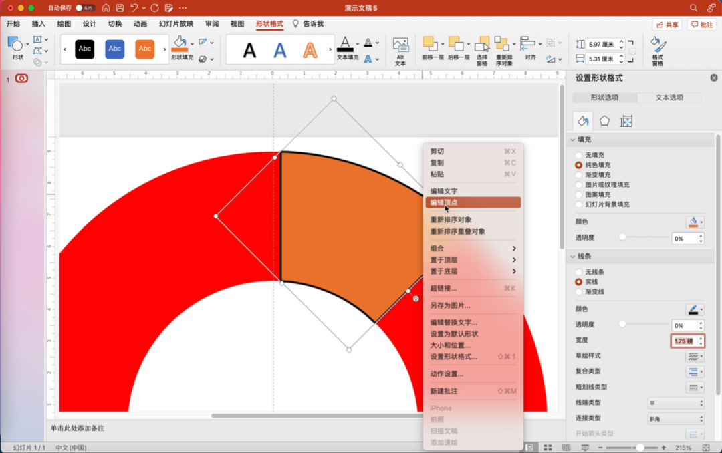Open the 选择窗格 pane
Screen dimensions: 722x453
click(481, 51)
